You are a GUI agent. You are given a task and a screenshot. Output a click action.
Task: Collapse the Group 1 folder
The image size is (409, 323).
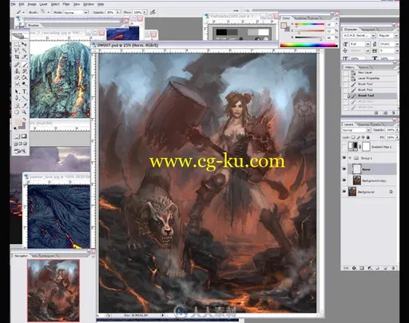(x=350, y=158)
